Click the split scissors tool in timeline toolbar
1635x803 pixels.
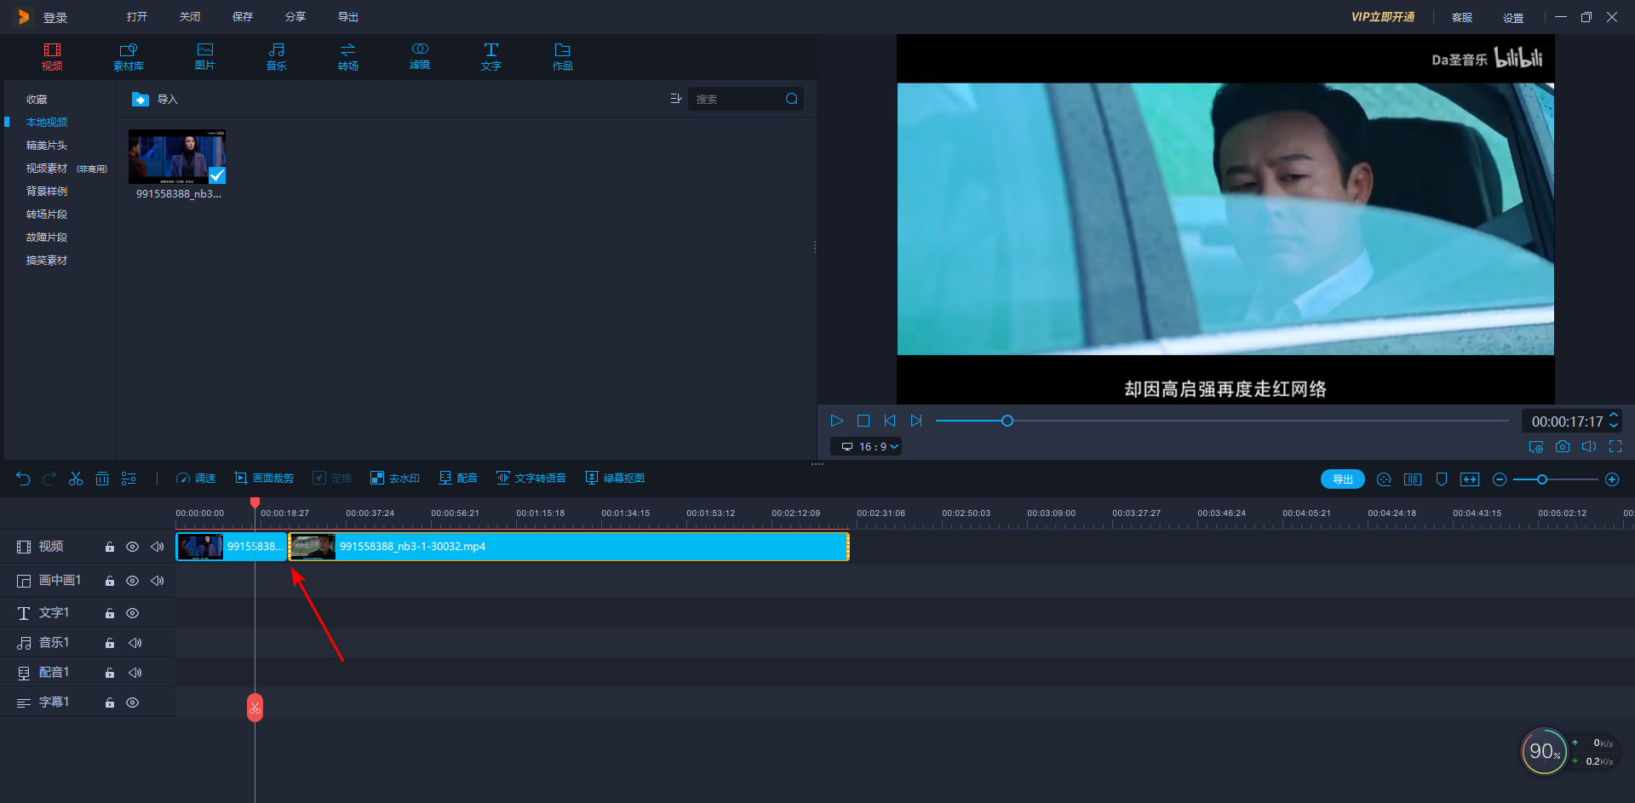point(76,479)
